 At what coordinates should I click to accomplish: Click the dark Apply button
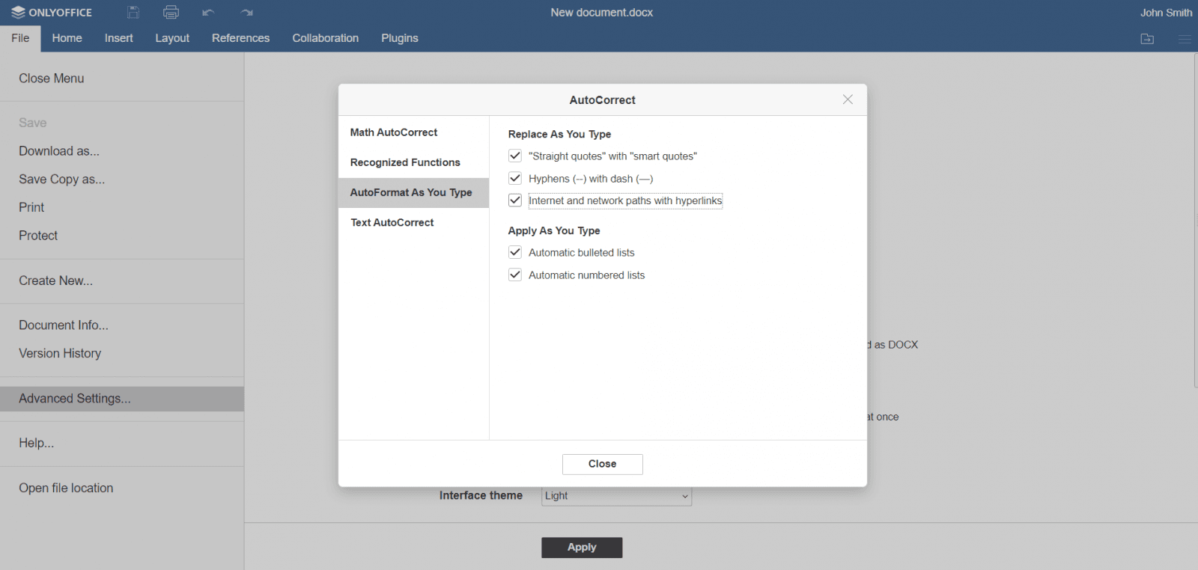pyautogui.click(x=582, y=548)
